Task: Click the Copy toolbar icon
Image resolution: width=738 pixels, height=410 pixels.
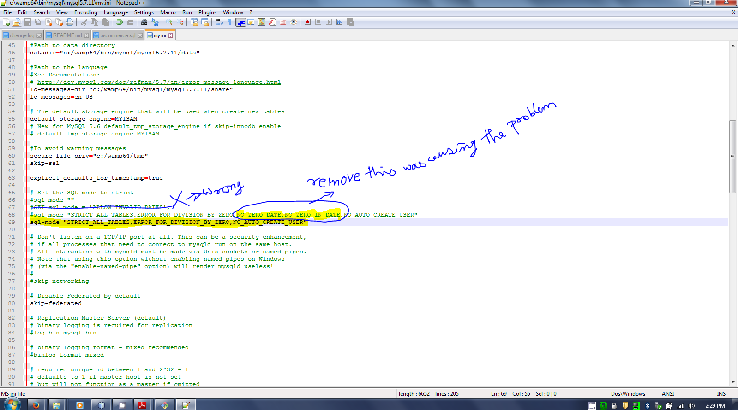Action: click(x=95, y=22)
